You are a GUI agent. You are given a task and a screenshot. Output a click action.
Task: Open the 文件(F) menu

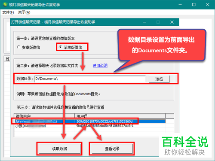coord(8,12)
